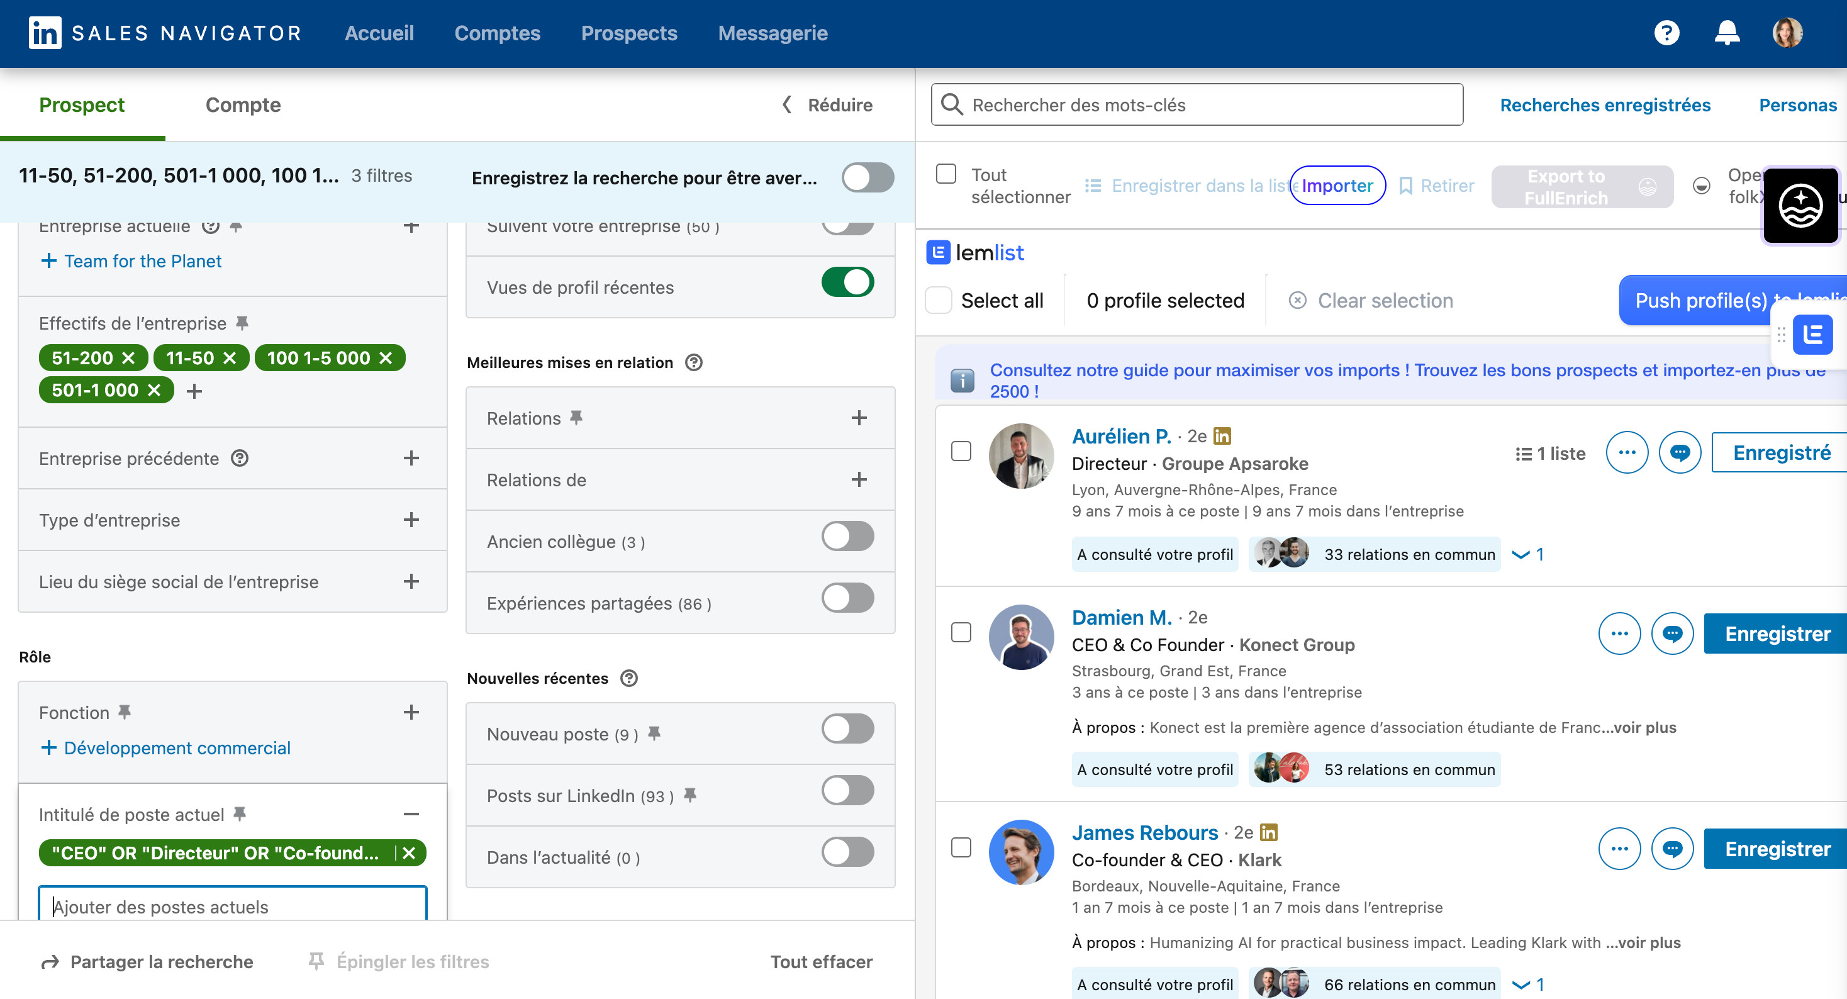Screen dimensions: 1847x999
Task: Remove the 51-200 company size tag
Action: click(x=128, y=358)
